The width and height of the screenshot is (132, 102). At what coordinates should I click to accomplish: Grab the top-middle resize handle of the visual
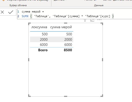(x=66, y=23)
